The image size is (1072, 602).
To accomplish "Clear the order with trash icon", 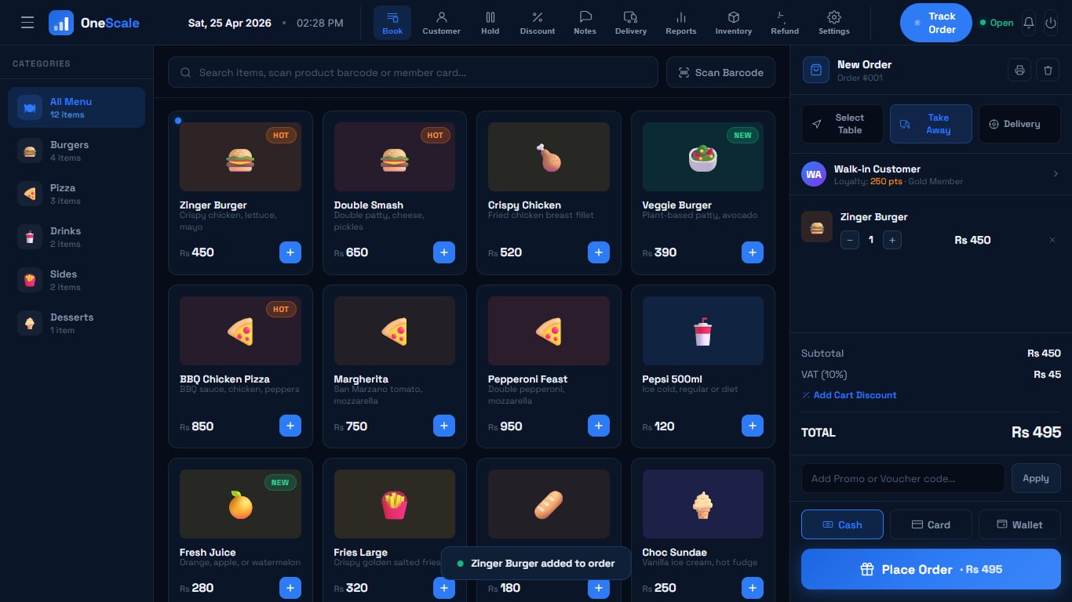I will pyautogui.click(x=1048, y=70).
